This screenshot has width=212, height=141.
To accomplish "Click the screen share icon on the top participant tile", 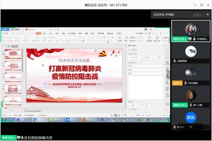I will coord(190,39).
